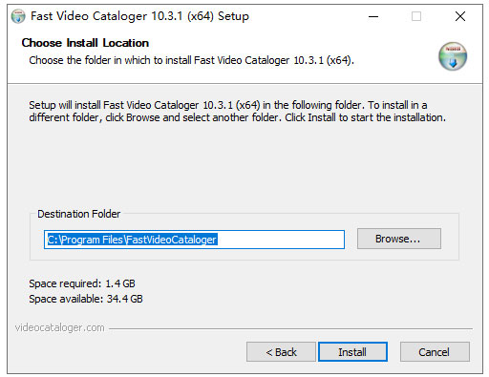
Task: Minimize the Setup window
Action: click(x=373, y=16)
